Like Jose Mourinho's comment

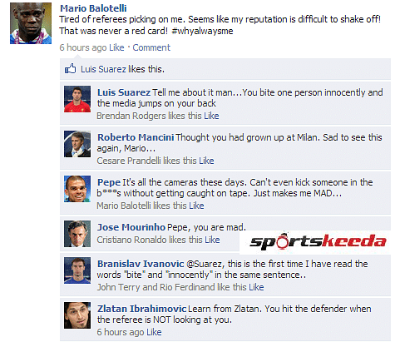click(212, 240)
